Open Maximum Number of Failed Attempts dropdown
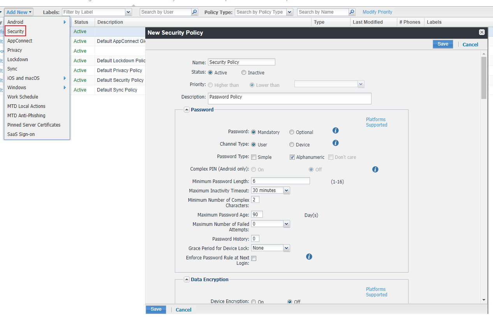The image size is (493, 317). click(x=286, y=224)
